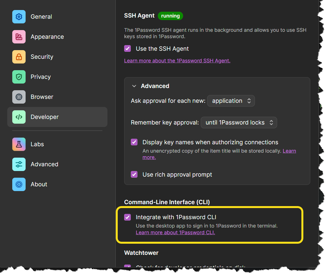The height and width of the screenshot is (276, 327).
Task: Click the Advanced sliders icon
Action: click(19, 164)
